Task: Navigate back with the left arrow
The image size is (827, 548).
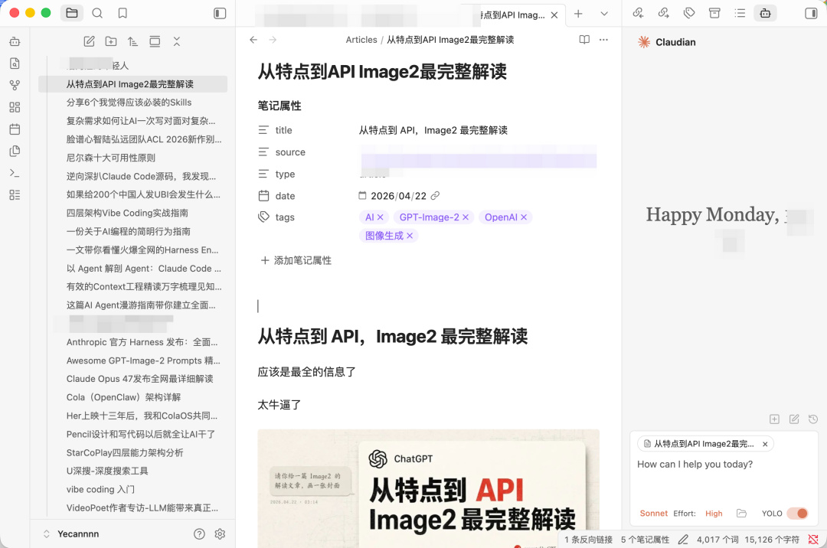Action: (x=253, y=40)
